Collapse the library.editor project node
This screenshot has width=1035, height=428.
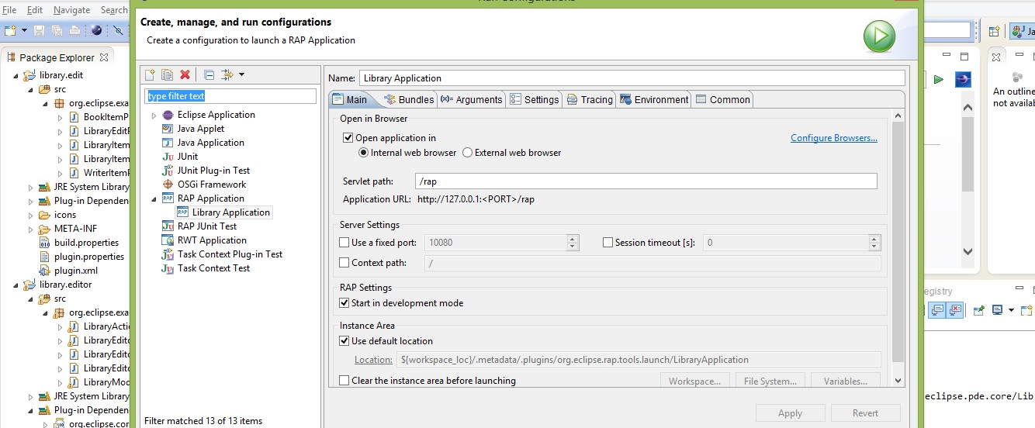point(16,285)
